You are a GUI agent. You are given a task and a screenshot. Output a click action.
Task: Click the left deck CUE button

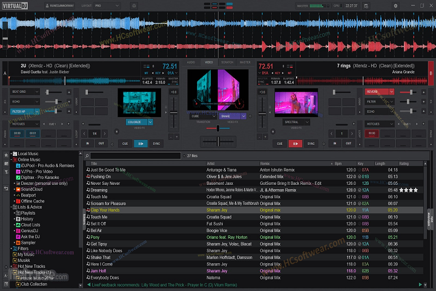click(x=125, y=144)
